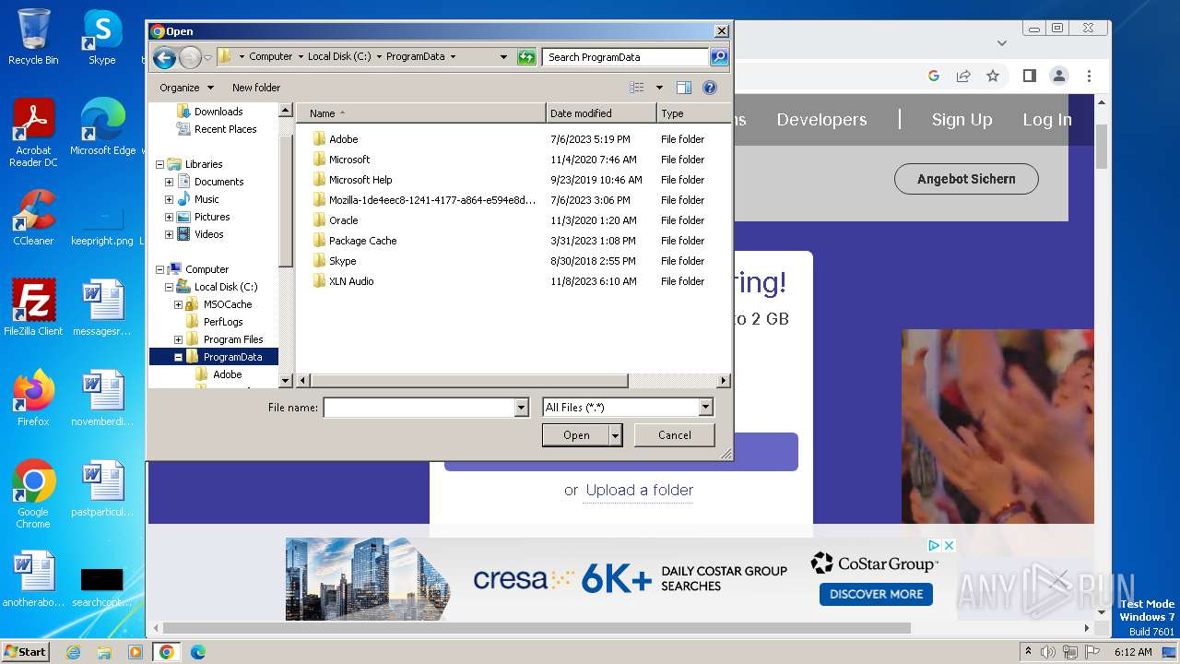
Task: Open Chrome side panel icon
Action: 1030,76
